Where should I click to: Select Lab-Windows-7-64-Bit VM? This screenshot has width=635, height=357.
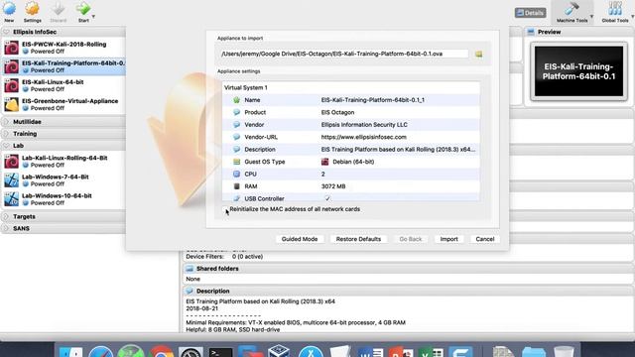pos(63,180)
